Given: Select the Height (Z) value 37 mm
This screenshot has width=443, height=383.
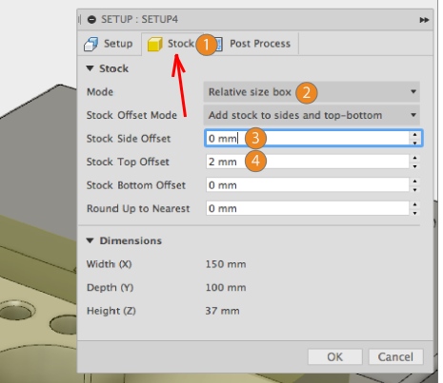Looking at the screenshot, I should point(222,311).
